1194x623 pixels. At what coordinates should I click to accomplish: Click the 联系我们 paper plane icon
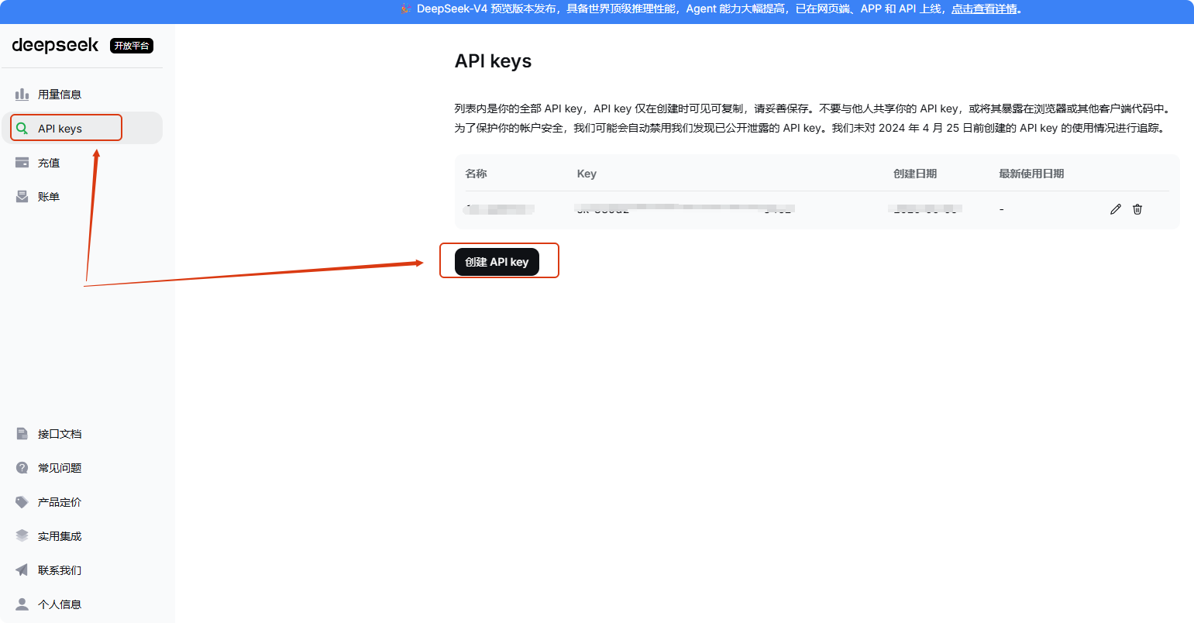[22, 570]
